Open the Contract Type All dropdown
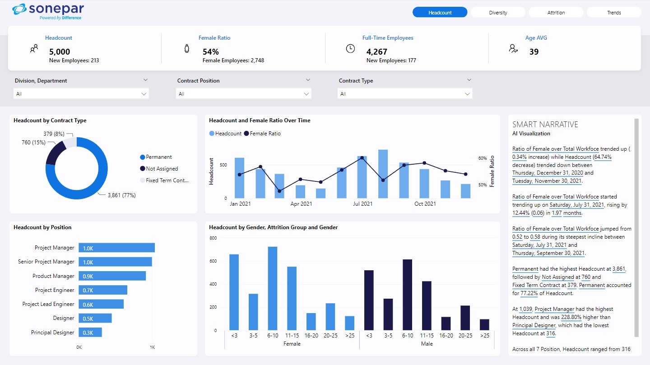650x365 pixels. tap(405, 94)
